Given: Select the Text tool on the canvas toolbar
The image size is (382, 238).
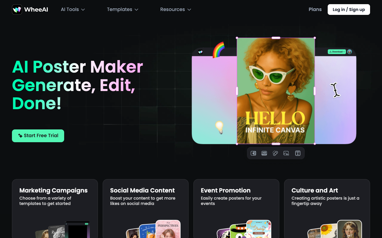Looking at the screenshot, I should [298, 153].
